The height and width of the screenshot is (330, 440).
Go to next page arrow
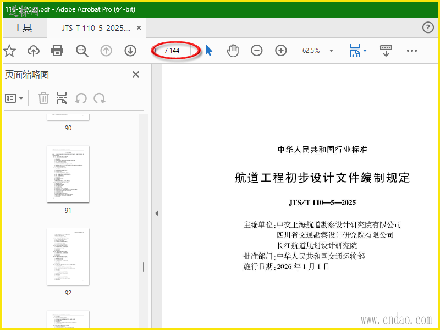tap(130, 51)
